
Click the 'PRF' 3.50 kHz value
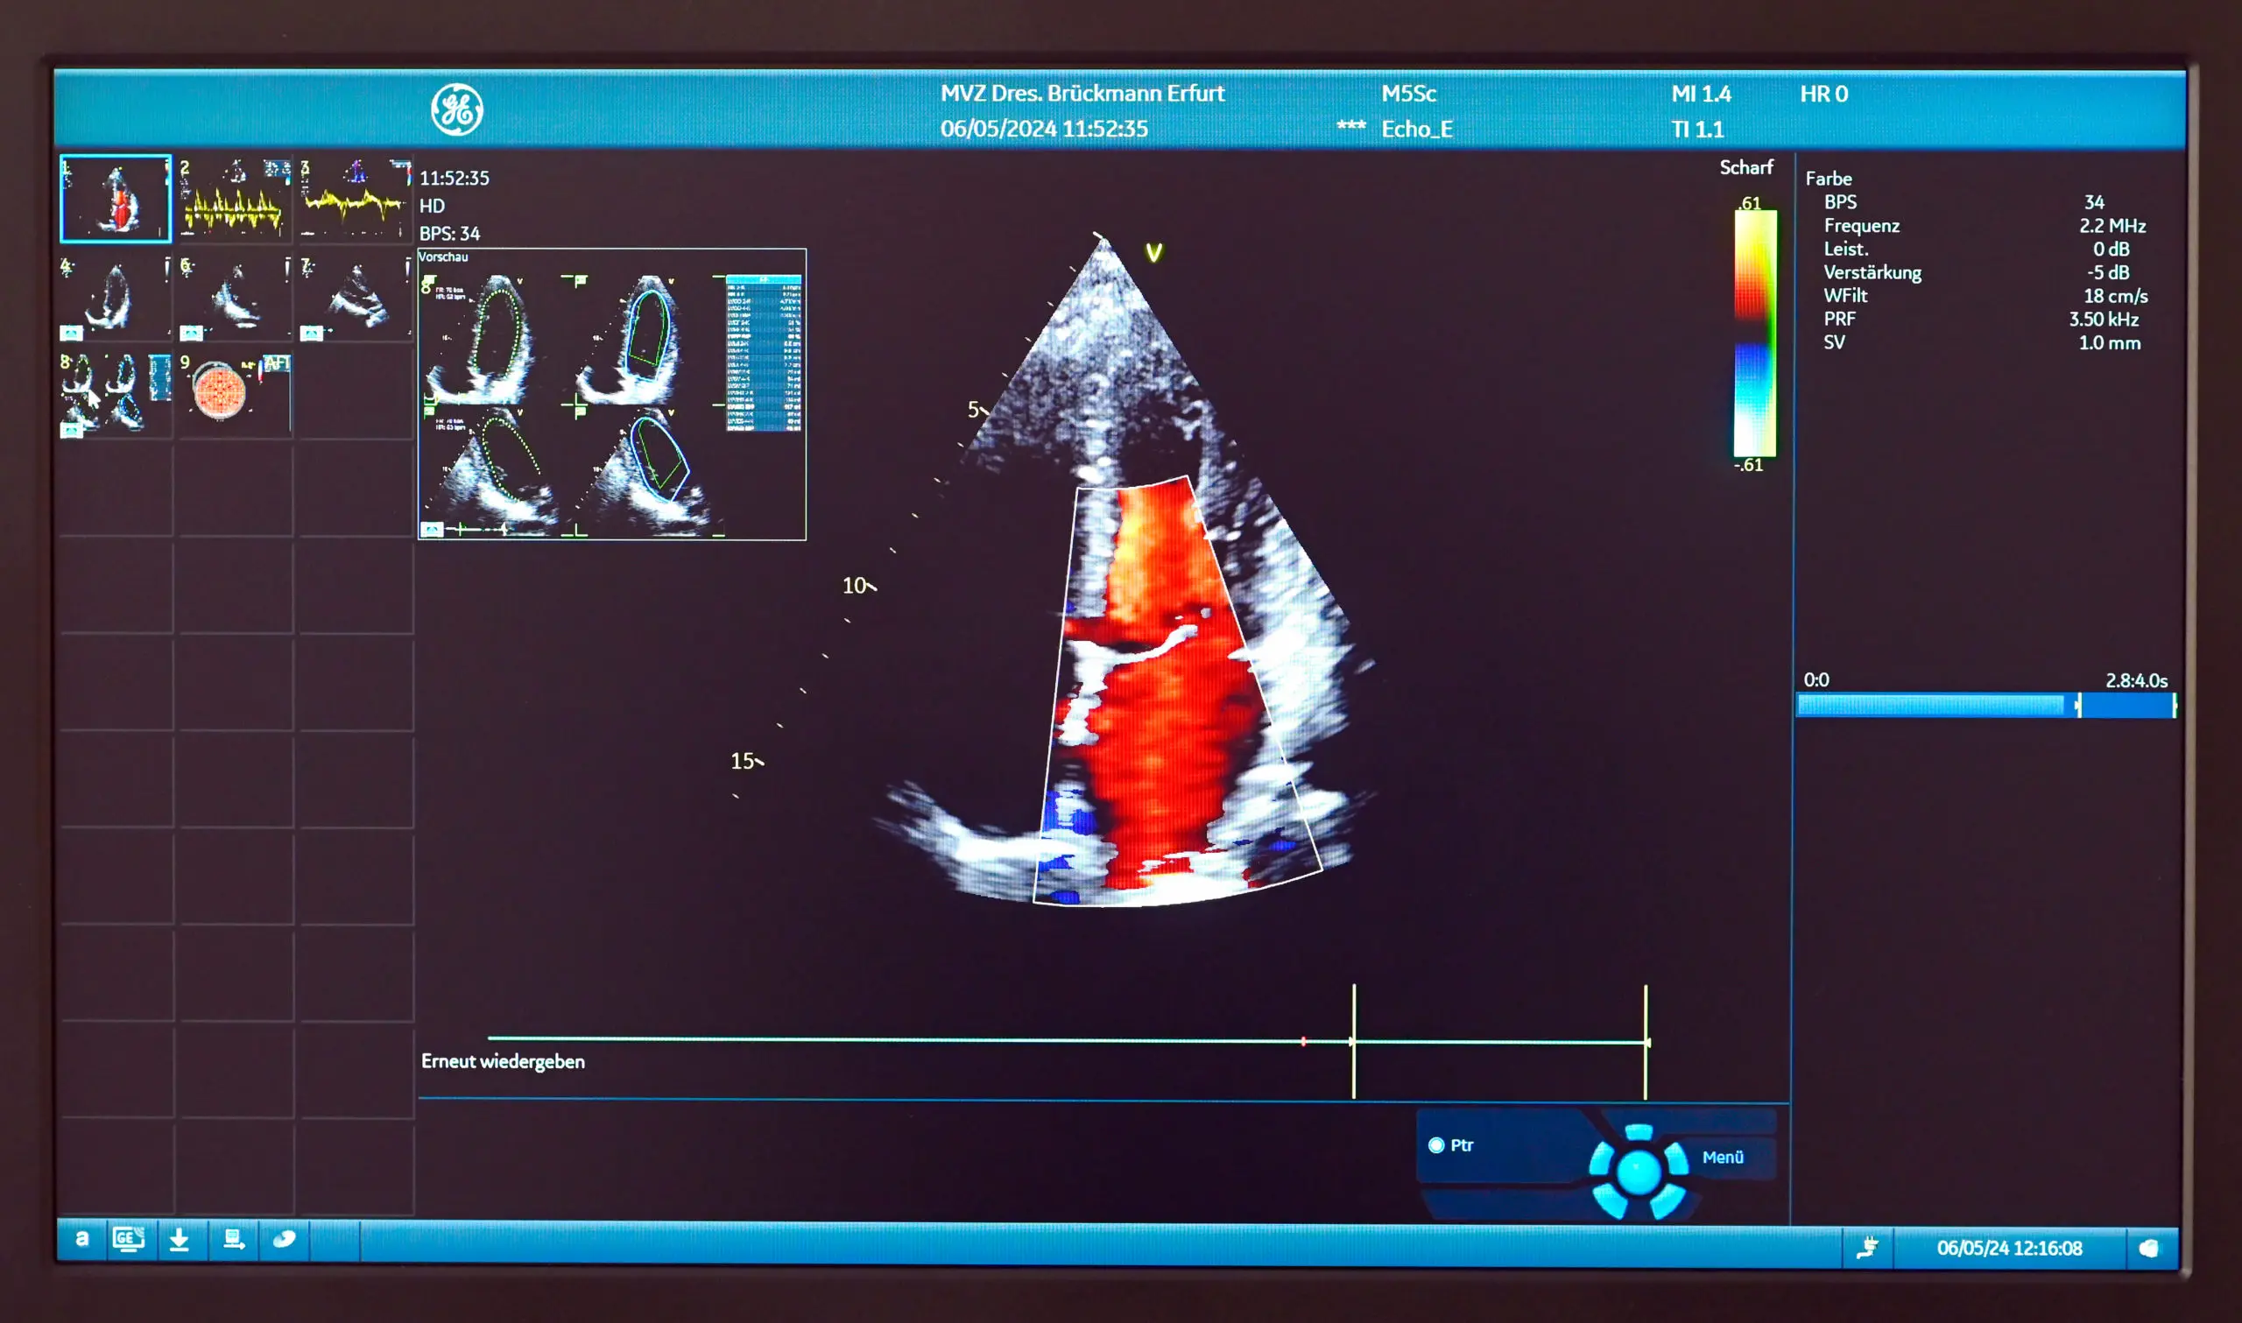[2104, 320]
